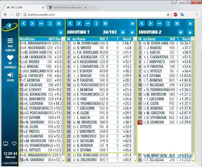Click first panel's vertical scrollbar
The width and height of the screenshot is (202, 167).
coord(63,99)
